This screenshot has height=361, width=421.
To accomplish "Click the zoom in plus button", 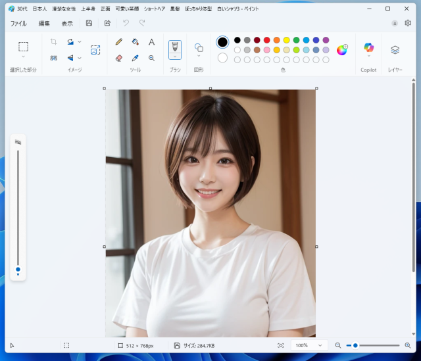I will coord(407,345).
